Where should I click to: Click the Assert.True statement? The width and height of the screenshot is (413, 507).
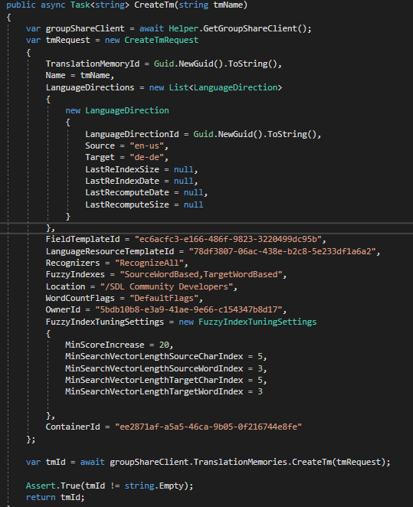(x=110, y=486)
